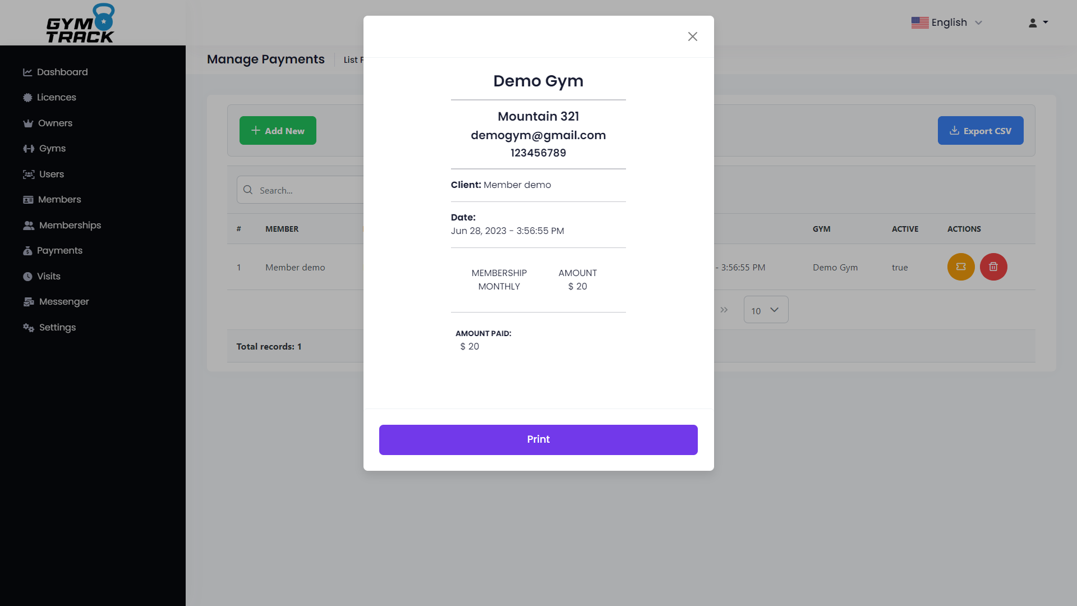The width and height of the screenshot is (1077, 606).
Task: Click the GYM TRACK logo
Action: click(x=81, y=22)
